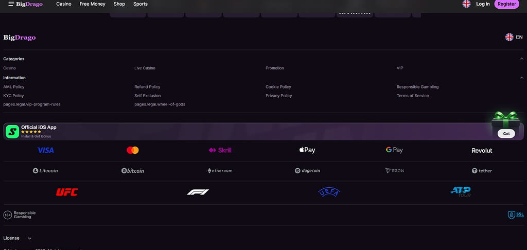Click the footer BigDrago logo
This screenshot has width=527, height=250.
pos(20,38)
